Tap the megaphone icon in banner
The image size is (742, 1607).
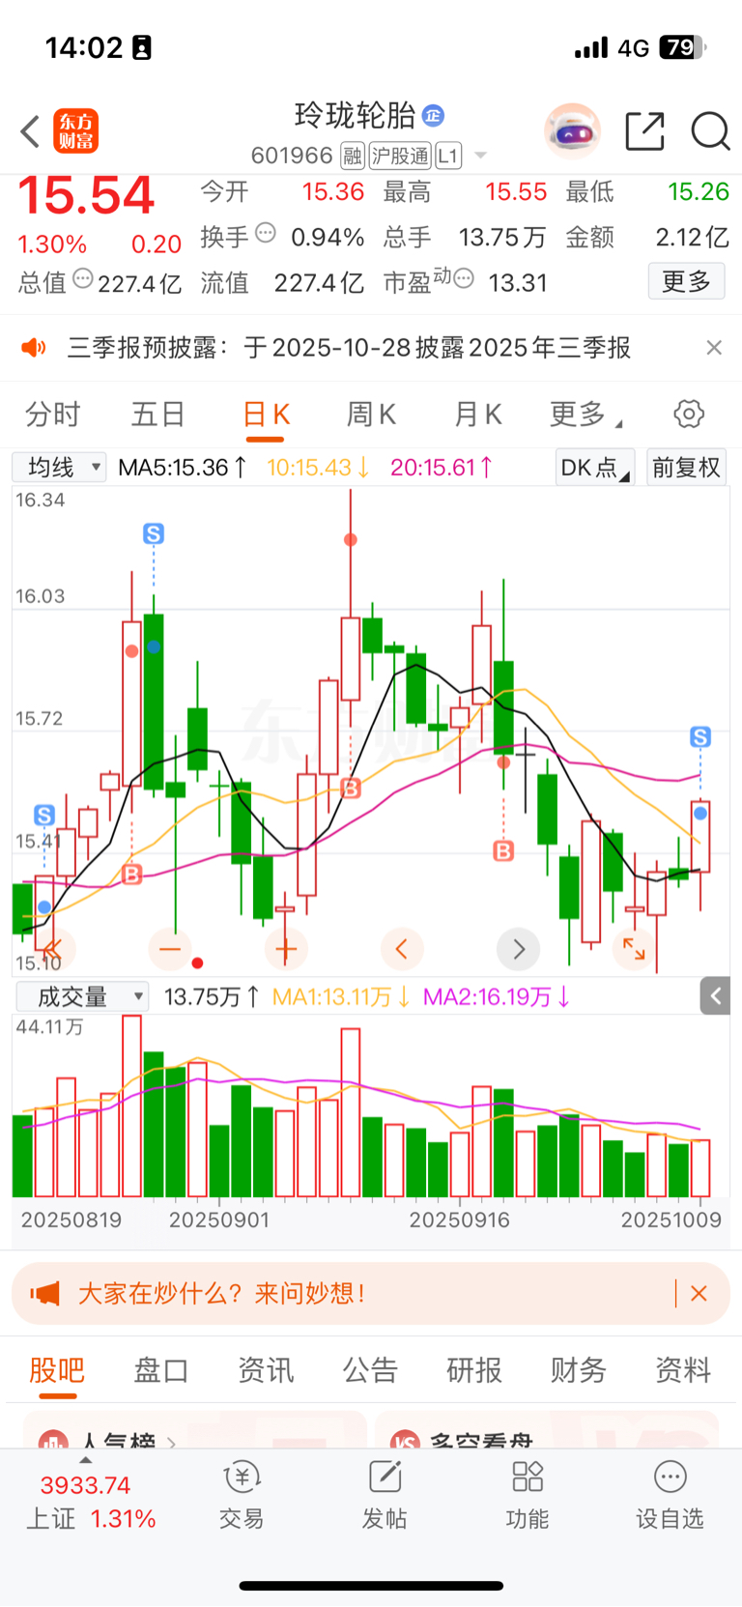click(44, 1293)
